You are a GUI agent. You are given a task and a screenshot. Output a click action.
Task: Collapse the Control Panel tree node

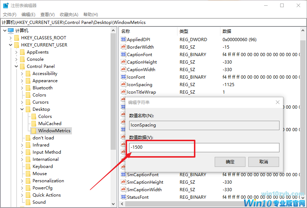pos(16,66)
